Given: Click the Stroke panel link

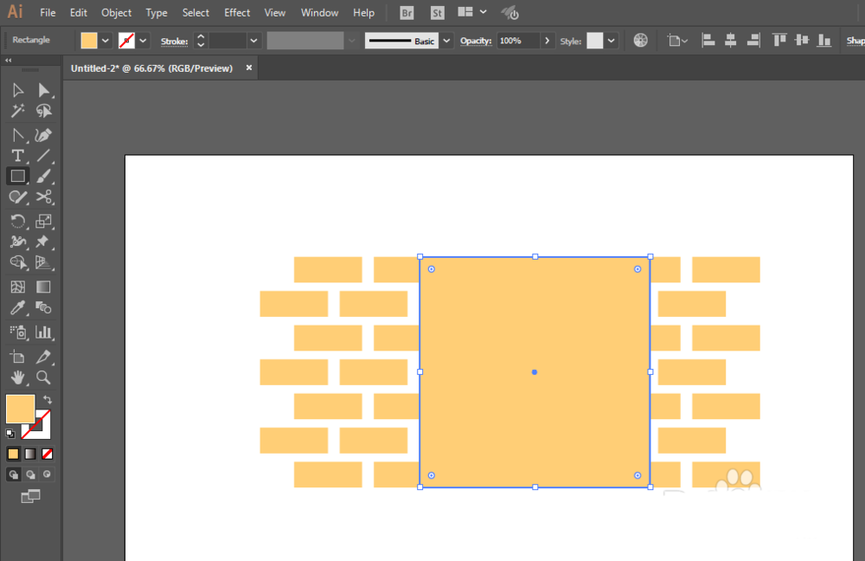Looking at the screenshot, I should (x=175, y=41).
